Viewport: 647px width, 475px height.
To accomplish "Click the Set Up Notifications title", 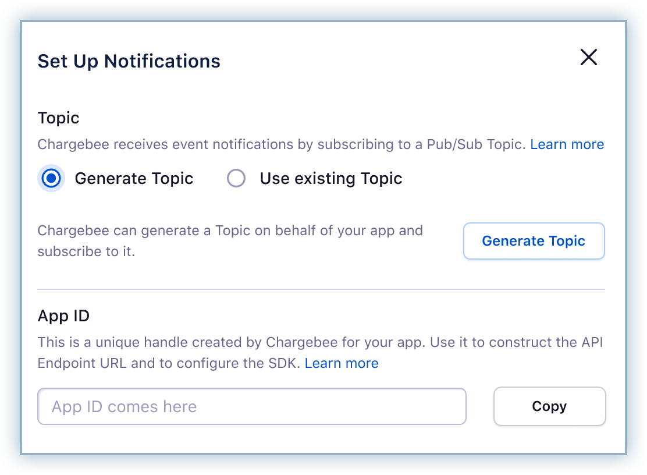I will pyautogui.click(x=129, y=61).
